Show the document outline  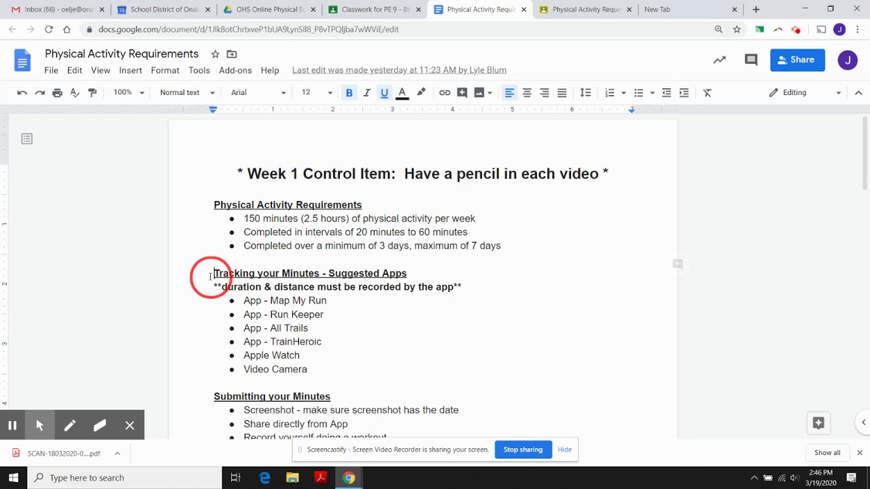click(x=27, y=139)
